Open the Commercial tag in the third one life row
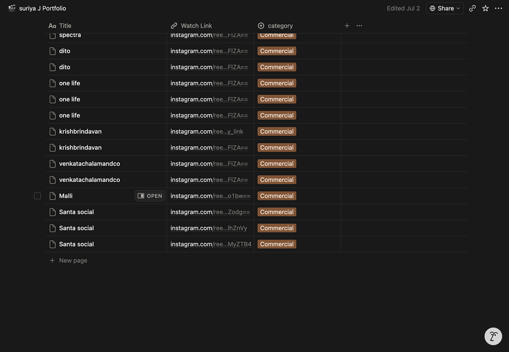Viewport: 509px width, 352px height. (277, 116)
